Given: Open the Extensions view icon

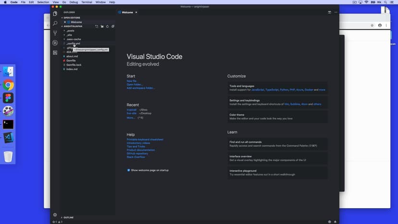Looking at the screenshot, I should [x=55, y=52].
